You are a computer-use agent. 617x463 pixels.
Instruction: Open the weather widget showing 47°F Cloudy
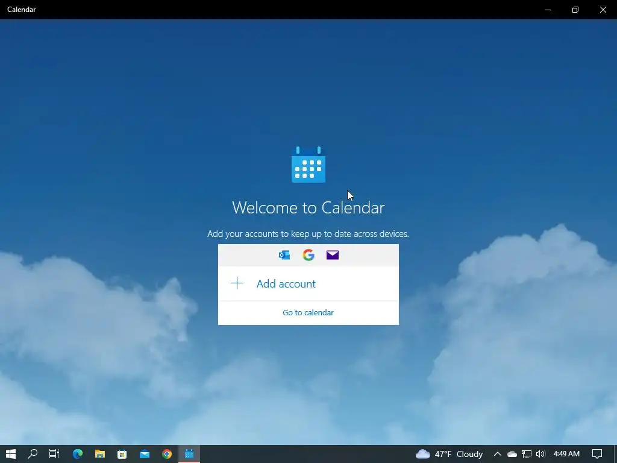(x=449, y=454)
